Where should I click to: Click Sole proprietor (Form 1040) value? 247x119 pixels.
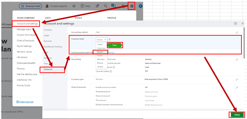156,79
